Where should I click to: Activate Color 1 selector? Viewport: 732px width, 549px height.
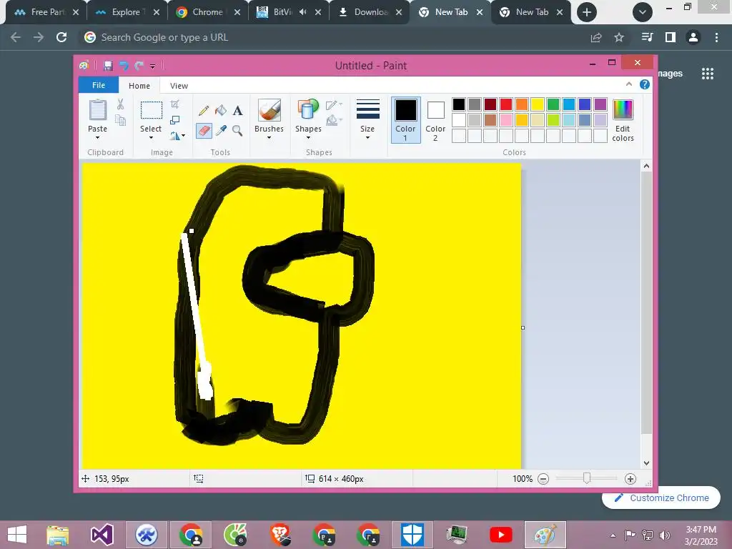pos(406,120)
